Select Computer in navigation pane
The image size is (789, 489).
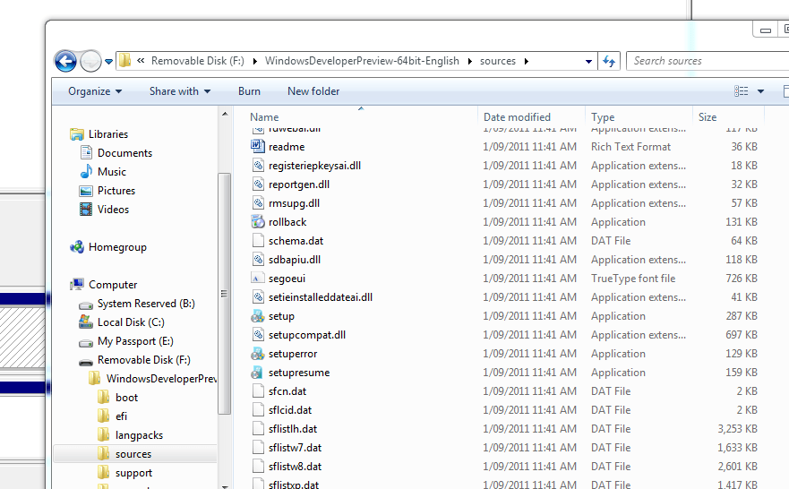(112, 285)
